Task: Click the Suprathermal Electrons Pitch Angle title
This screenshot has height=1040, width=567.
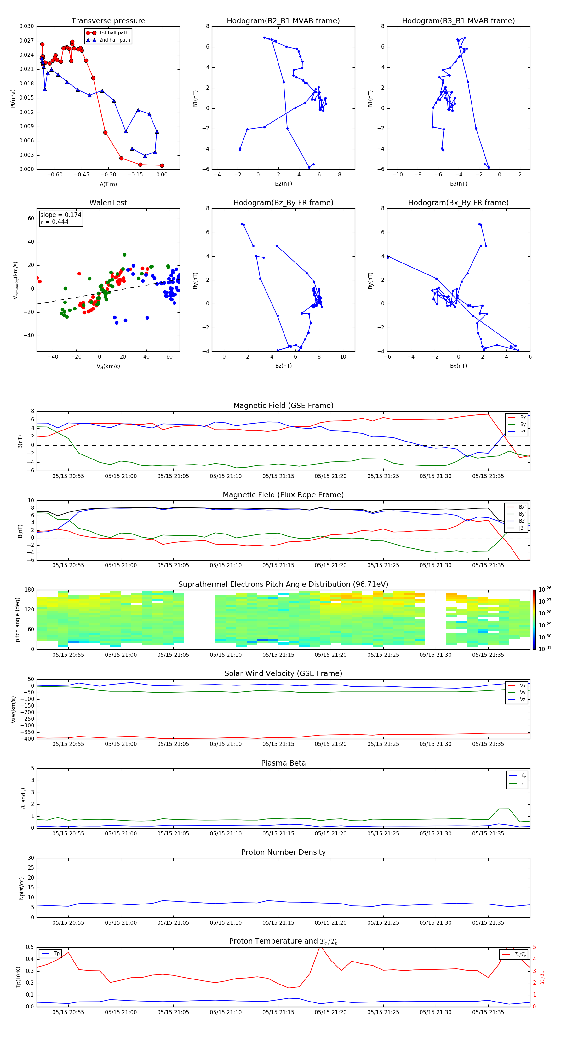Action: [283, 585]
